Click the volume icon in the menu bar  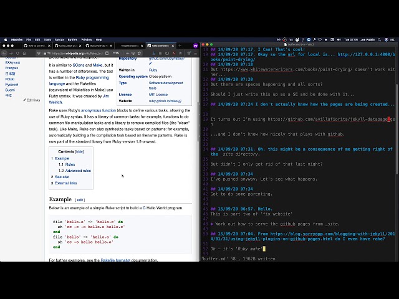(x=339, y=40)
